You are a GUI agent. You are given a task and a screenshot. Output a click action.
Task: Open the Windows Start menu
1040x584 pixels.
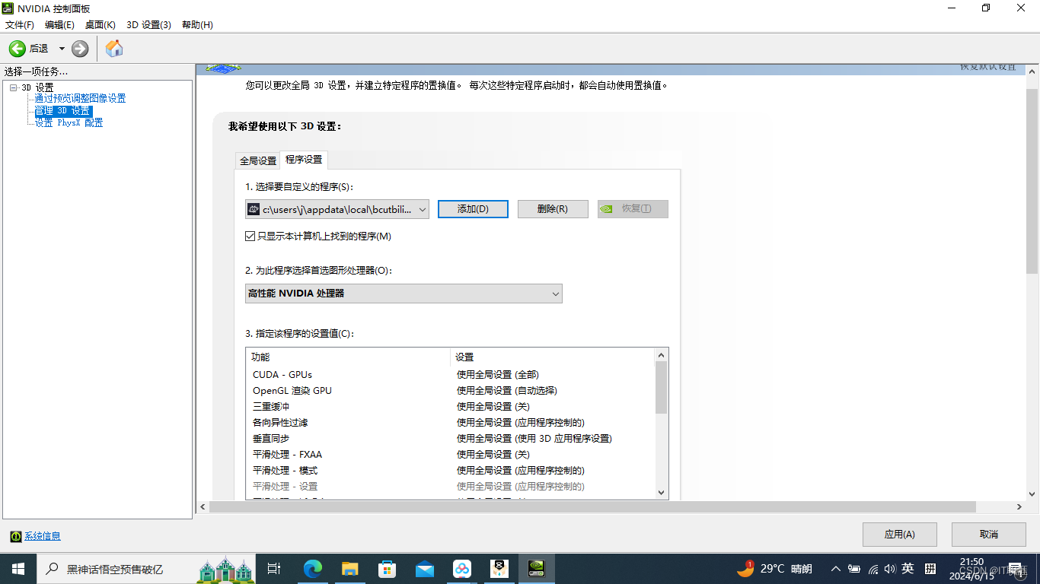(18, 569)
